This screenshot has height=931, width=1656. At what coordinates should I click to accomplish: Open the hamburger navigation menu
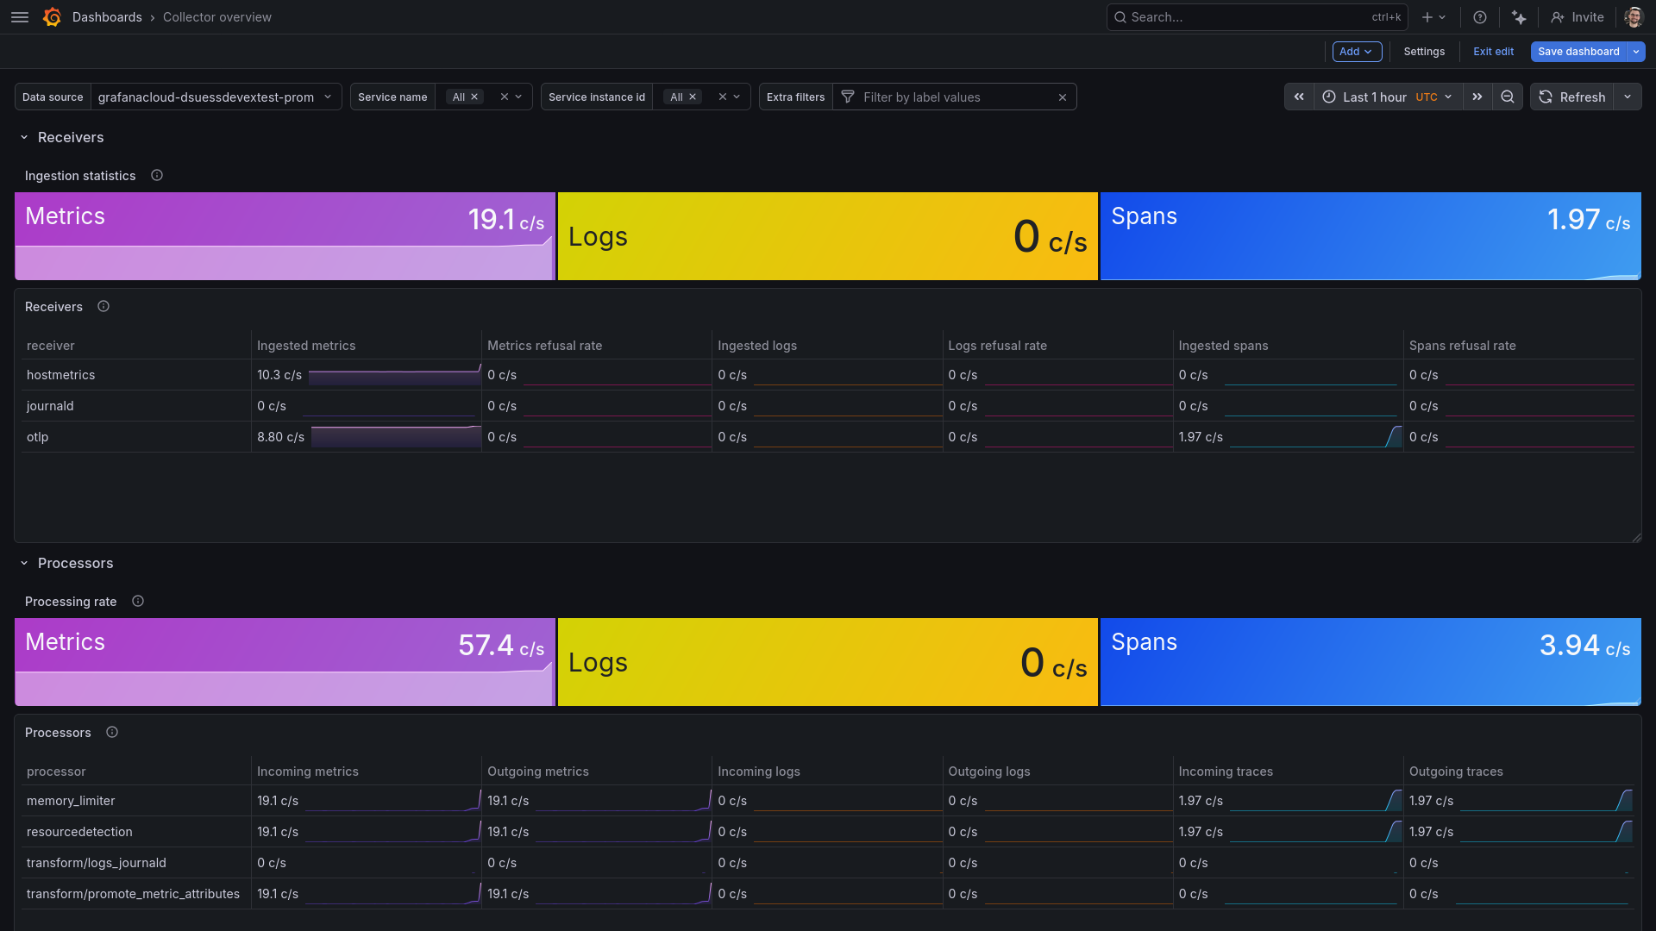(20, 17)
